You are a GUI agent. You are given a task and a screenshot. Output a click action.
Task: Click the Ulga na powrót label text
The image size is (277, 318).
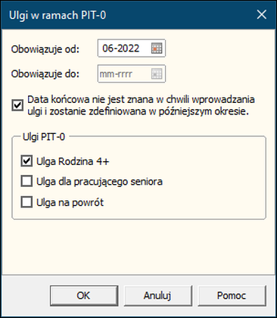pos(70,202)
